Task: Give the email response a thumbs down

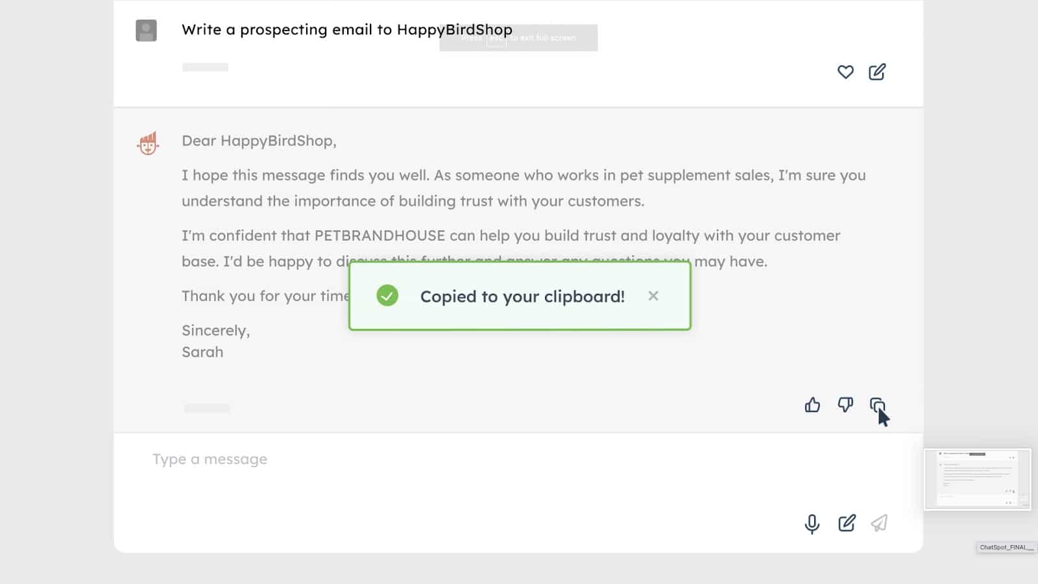Action: 845,406
